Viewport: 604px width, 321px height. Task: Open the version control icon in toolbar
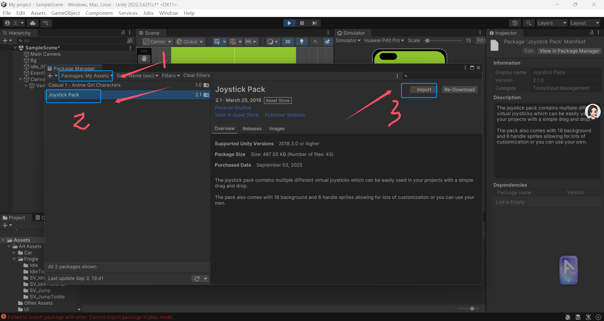[46, 23]
